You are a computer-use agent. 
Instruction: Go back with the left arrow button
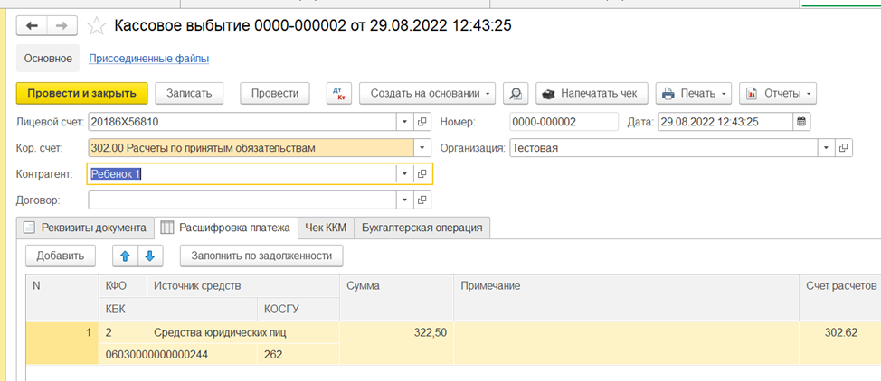pyautogui.click(x=32, y=26)
